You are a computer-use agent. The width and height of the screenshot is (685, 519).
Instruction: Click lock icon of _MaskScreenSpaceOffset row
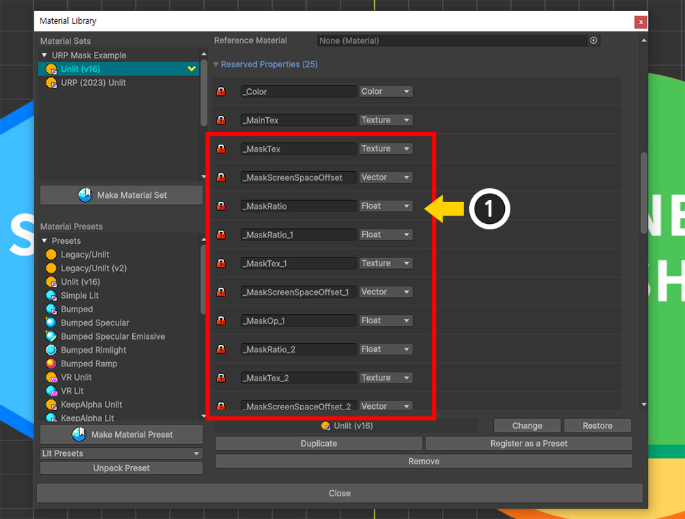tap(221, 177)
